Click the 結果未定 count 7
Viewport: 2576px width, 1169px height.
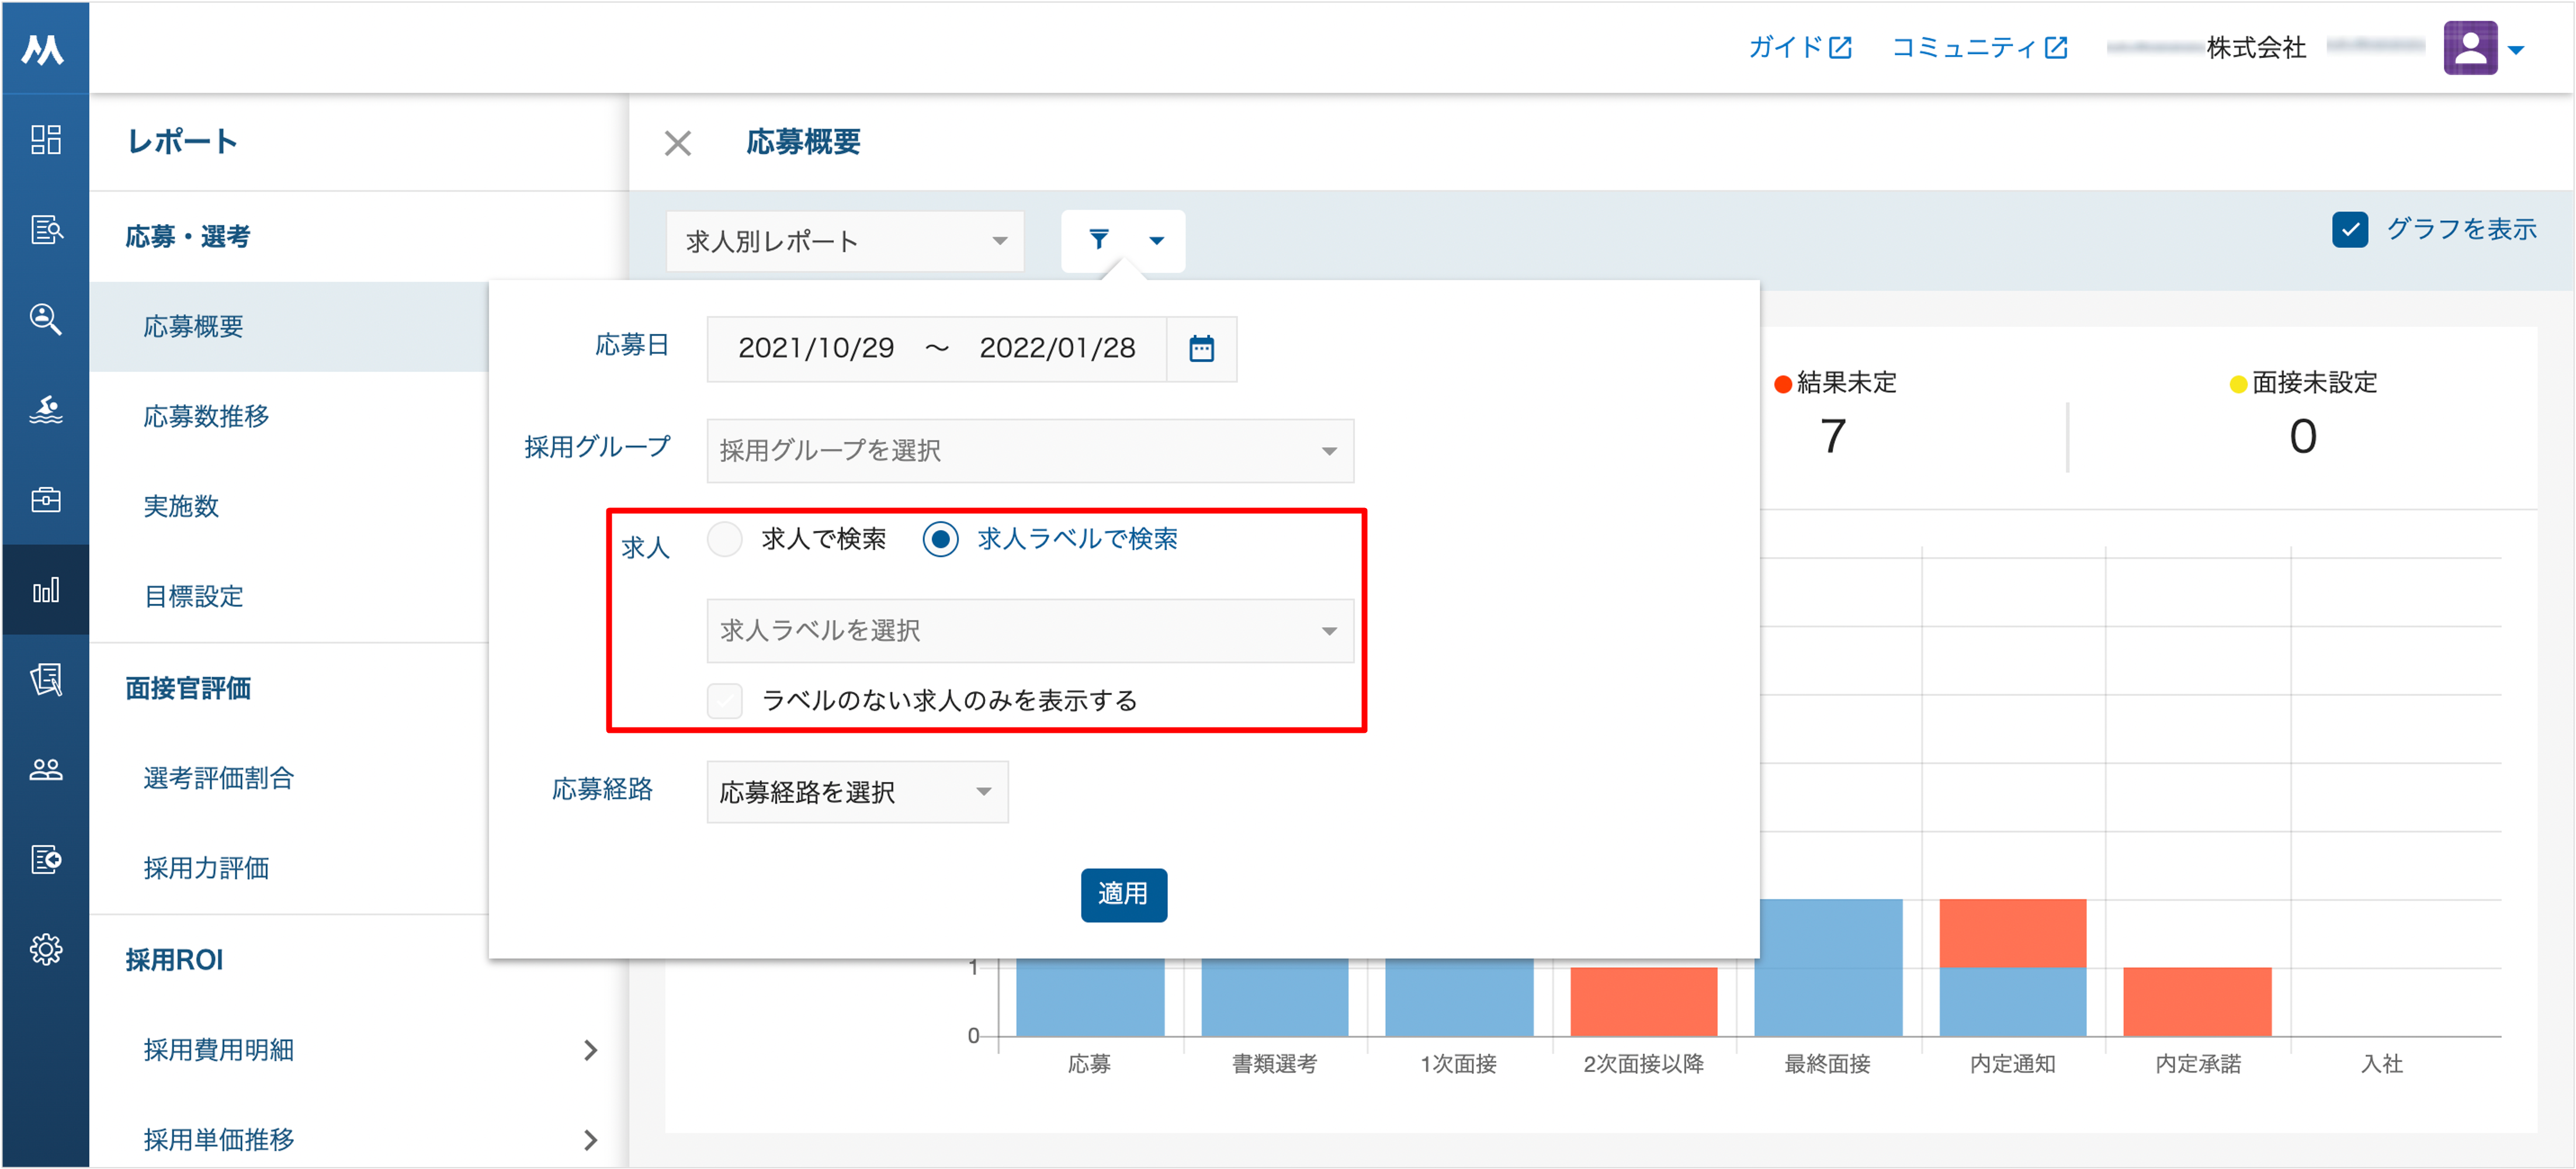1832,437
